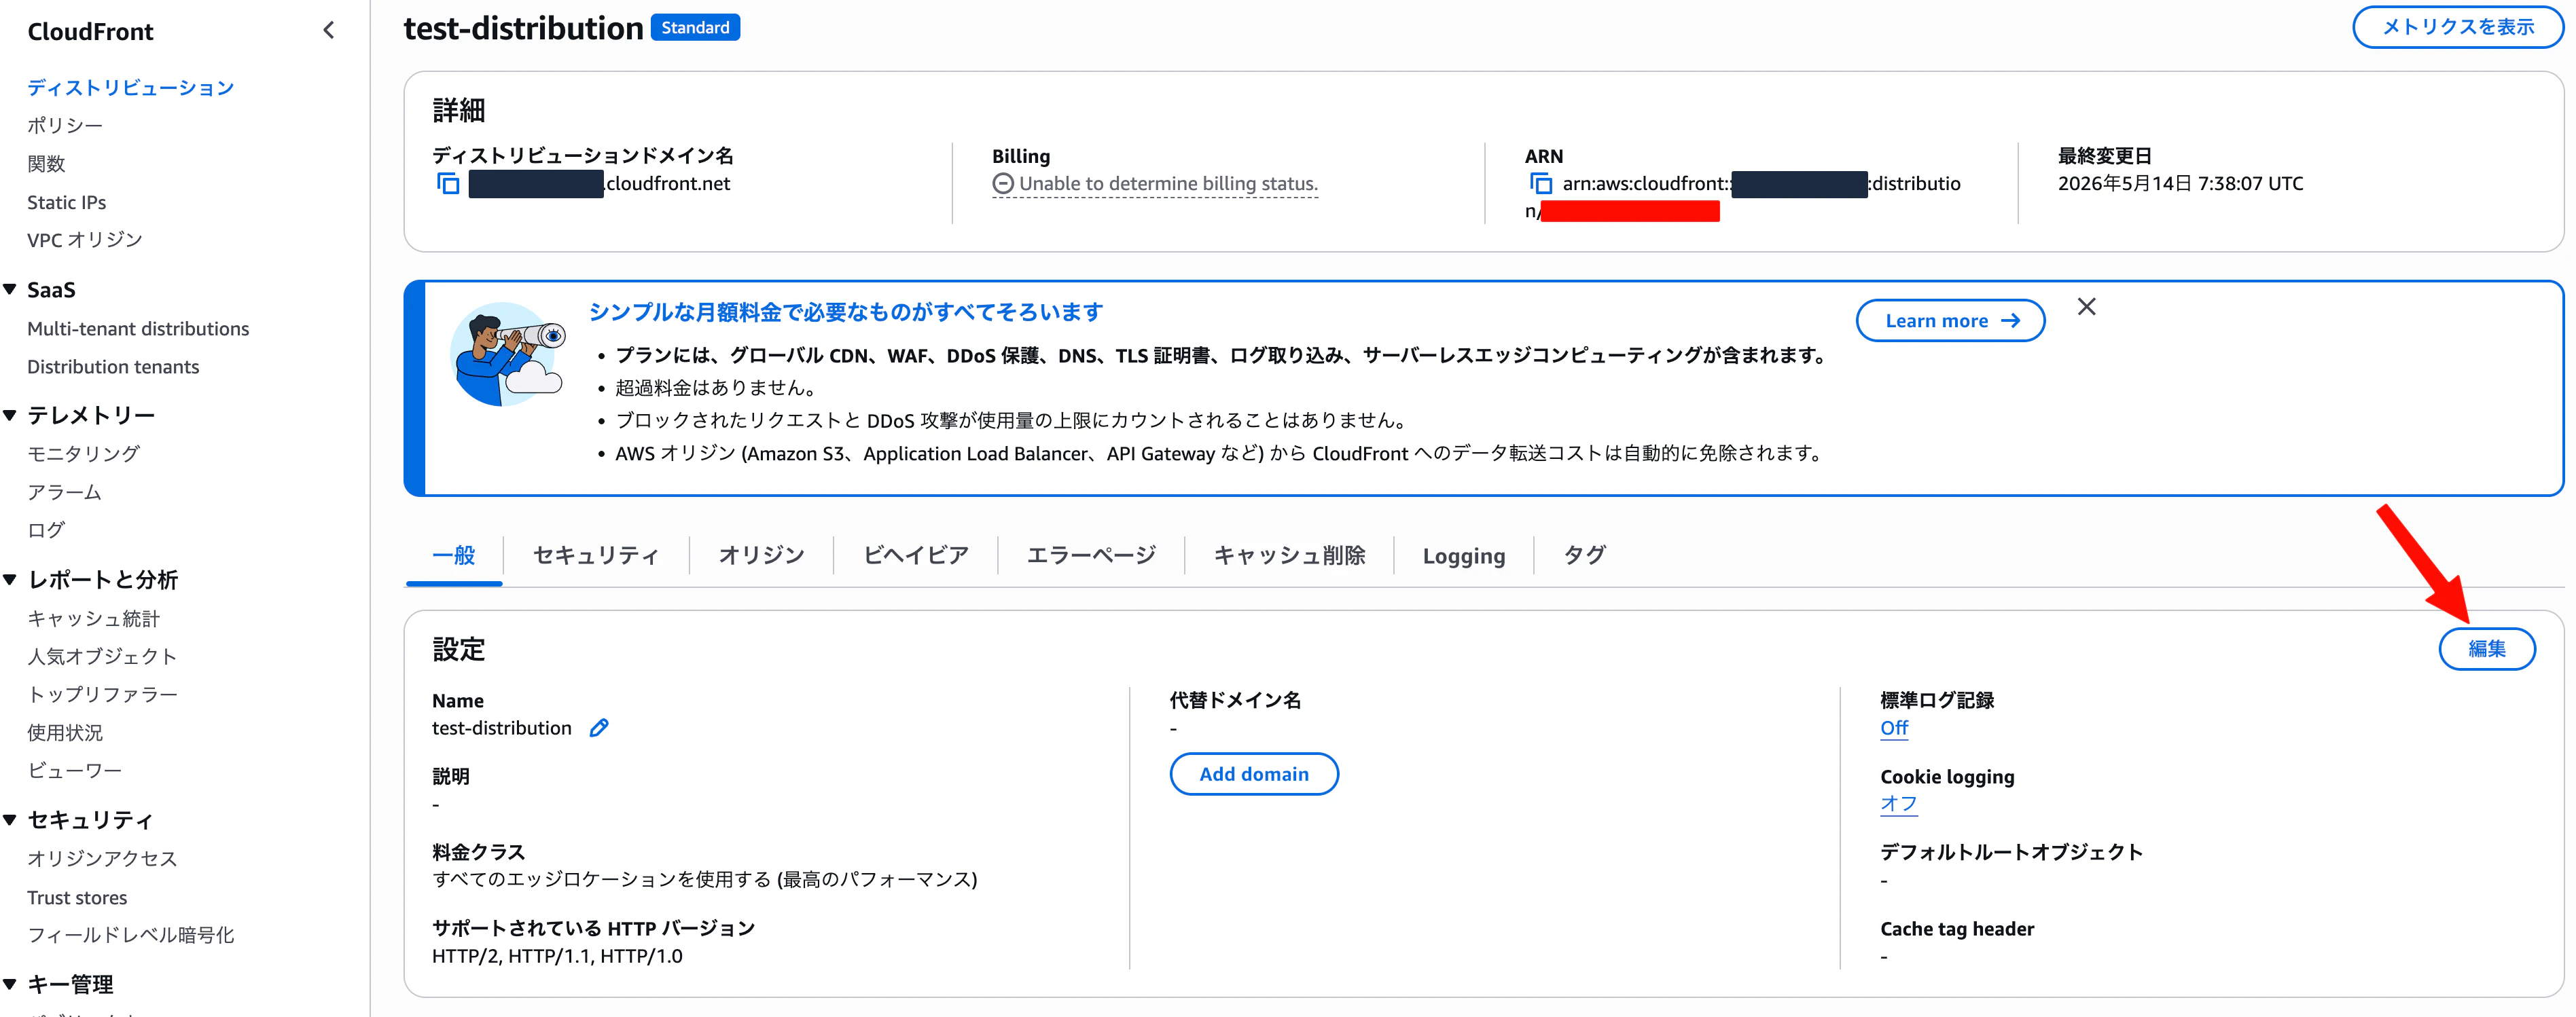
Task: Go to the エラーページ tab
Action: click(x=1091, y=555)
